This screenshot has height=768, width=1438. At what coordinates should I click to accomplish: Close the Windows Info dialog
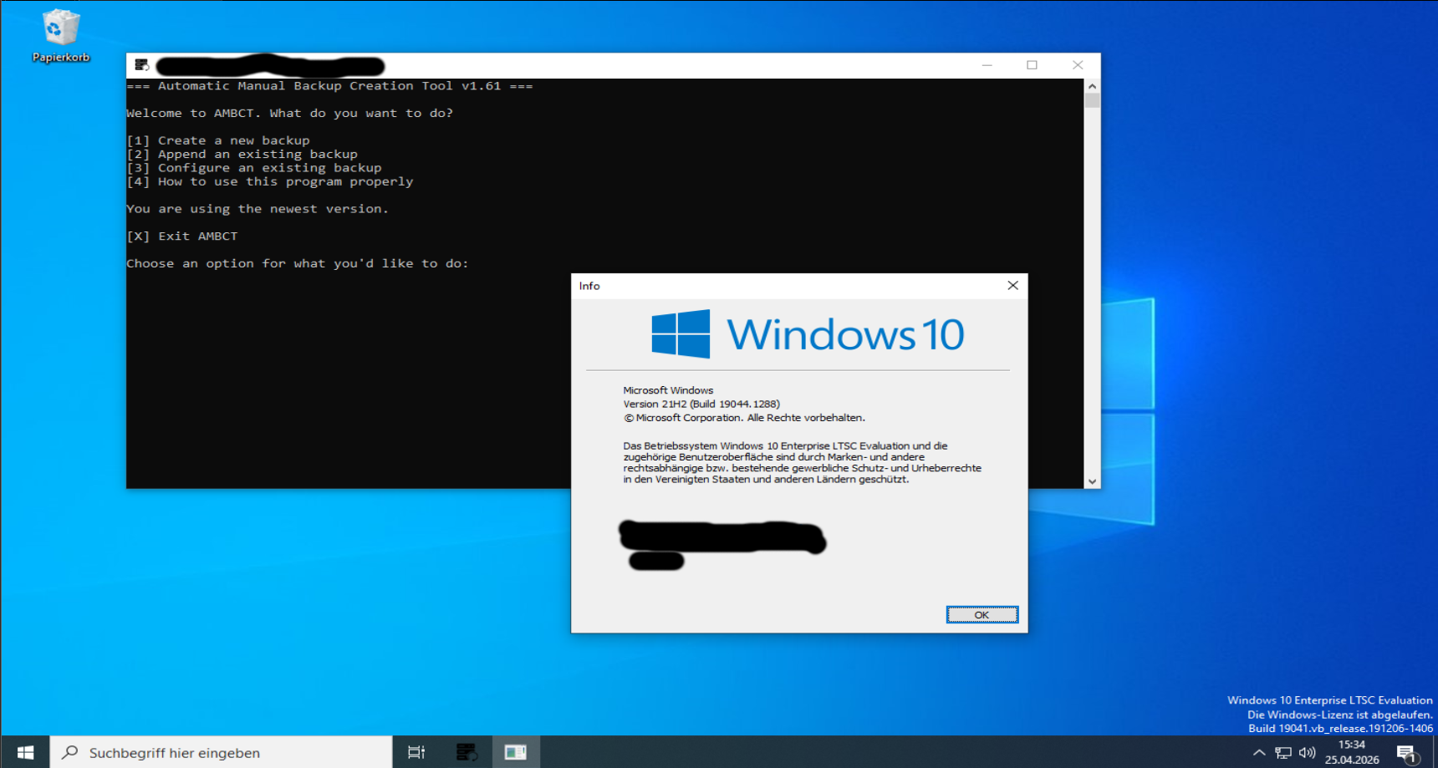(x=1012, y=286)
